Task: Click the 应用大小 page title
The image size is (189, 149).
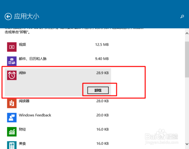Action: click(26, 17)
